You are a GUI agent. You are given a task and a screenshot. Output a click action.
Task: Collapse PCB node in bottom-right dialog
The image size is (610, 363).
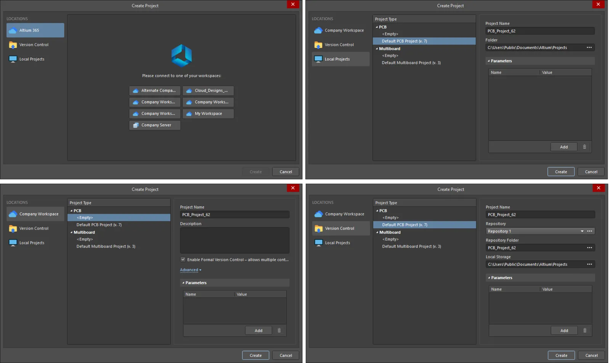[377, 211]
